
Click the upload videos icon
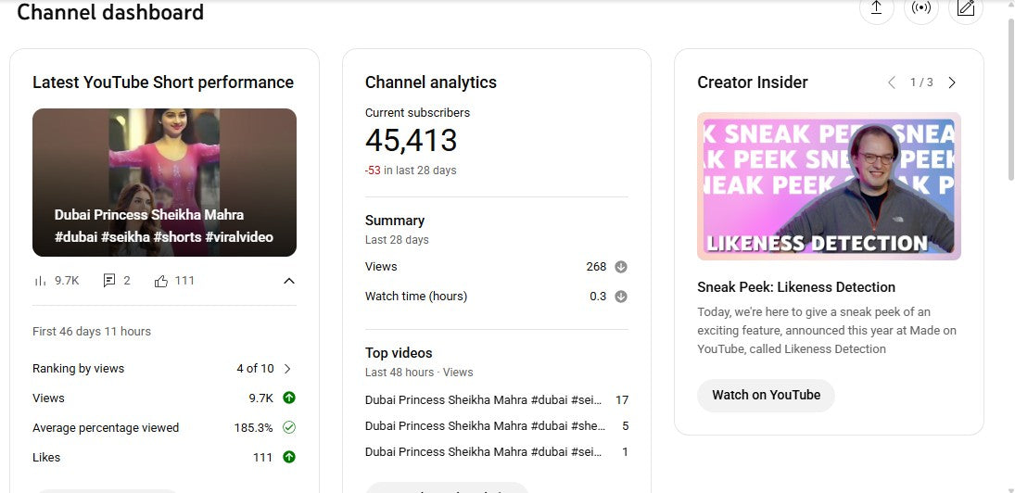click(x=876, y=8)
